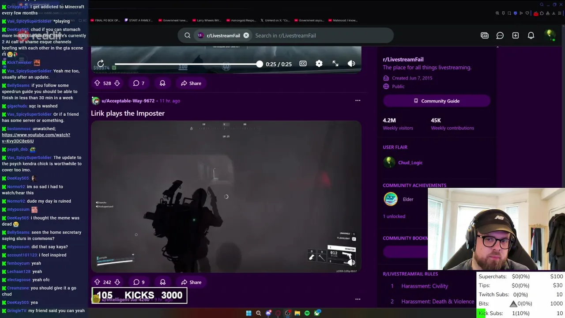This screenshot has width=565, height=318.
Task: Switch to the 'FINAL PO BOX OP...' tab
Action: click(105, 20)
